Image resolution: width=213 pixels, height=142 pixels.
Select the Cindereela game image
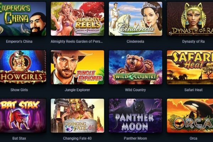pyautogui.click(x=136, y=19)
